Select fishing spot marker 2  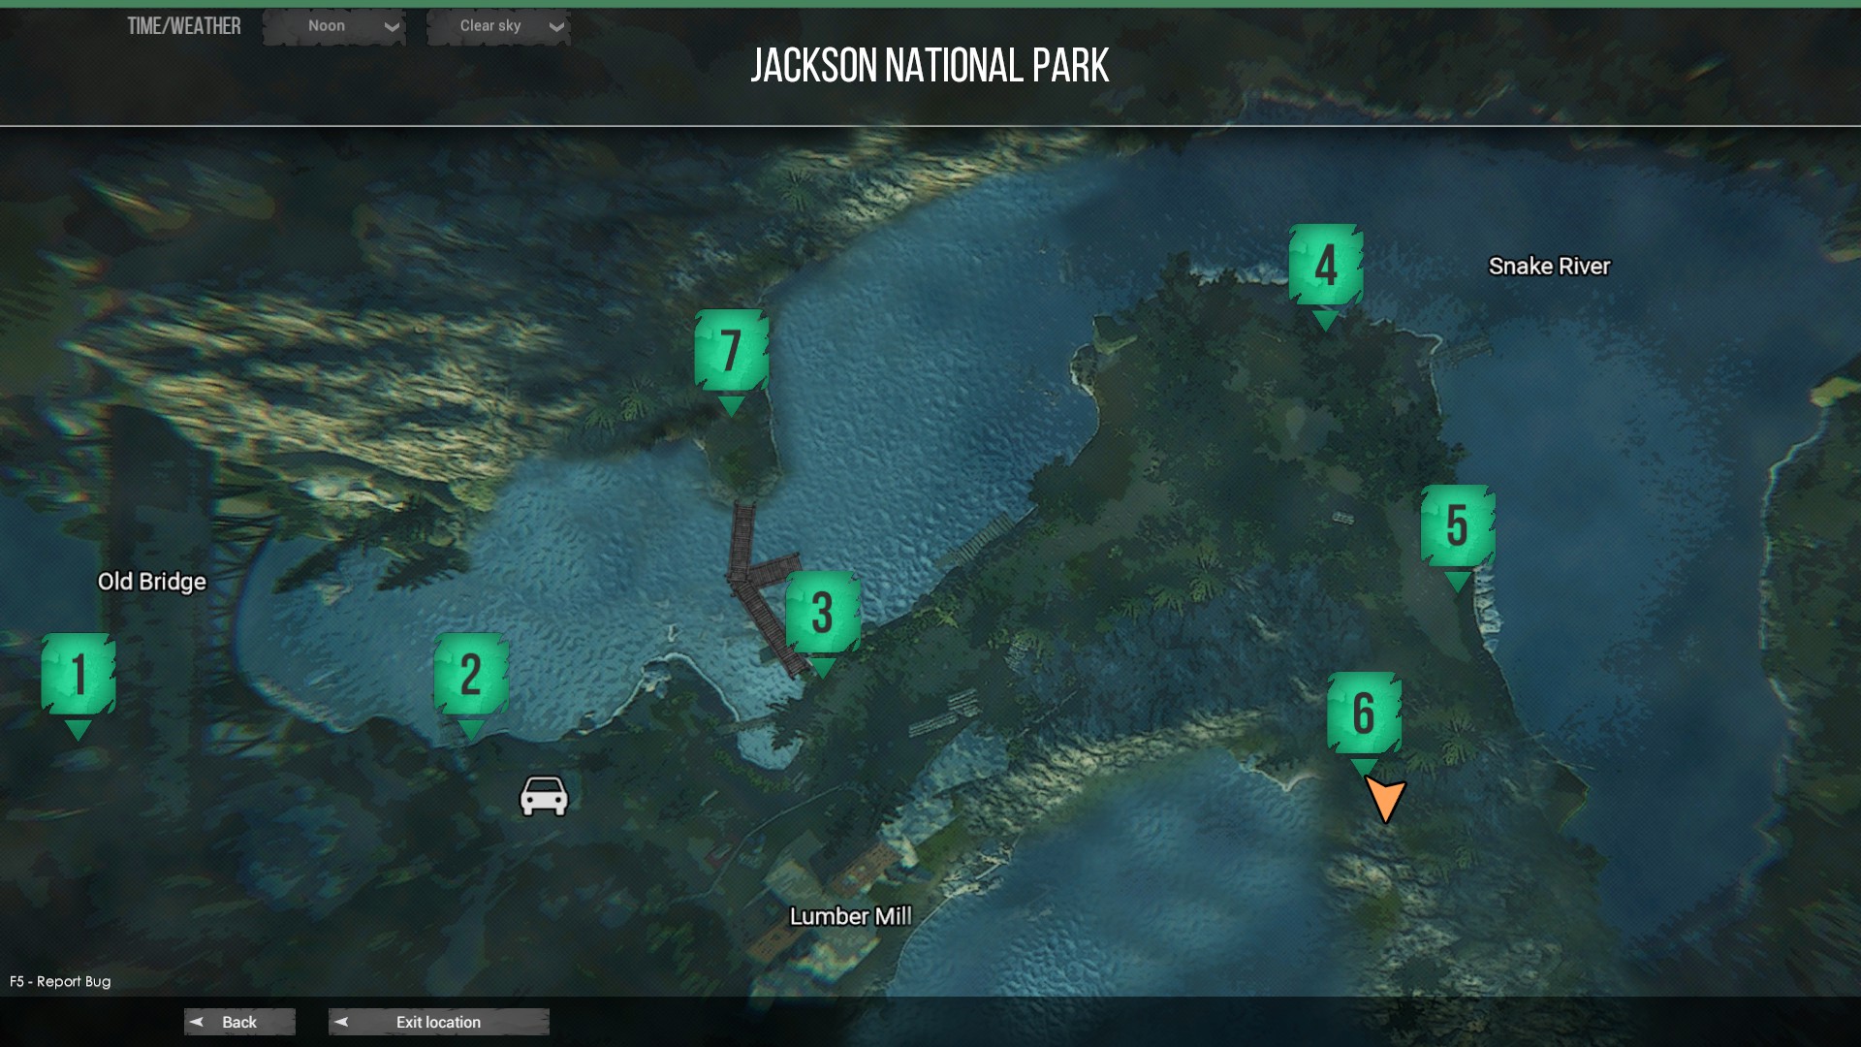[471, 677]
